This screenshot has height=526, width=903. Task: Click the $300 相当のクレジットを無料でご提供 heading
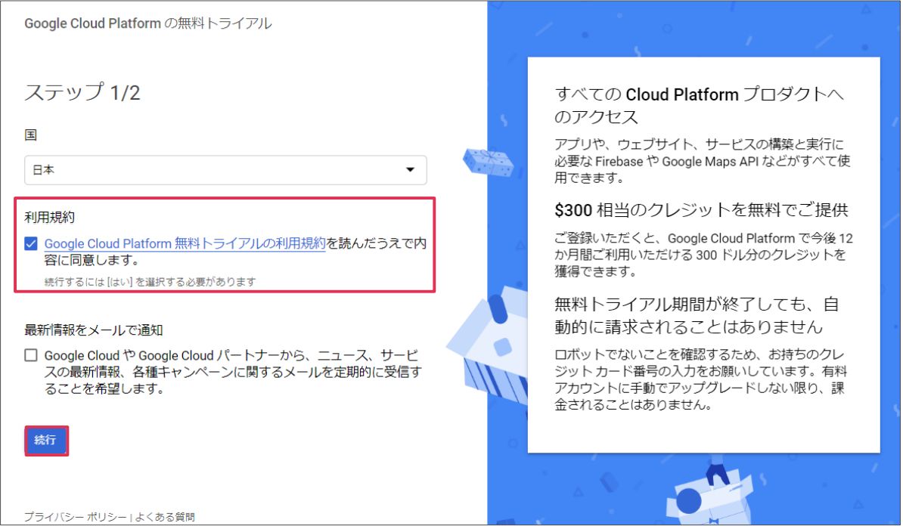(x=701, y=210)
